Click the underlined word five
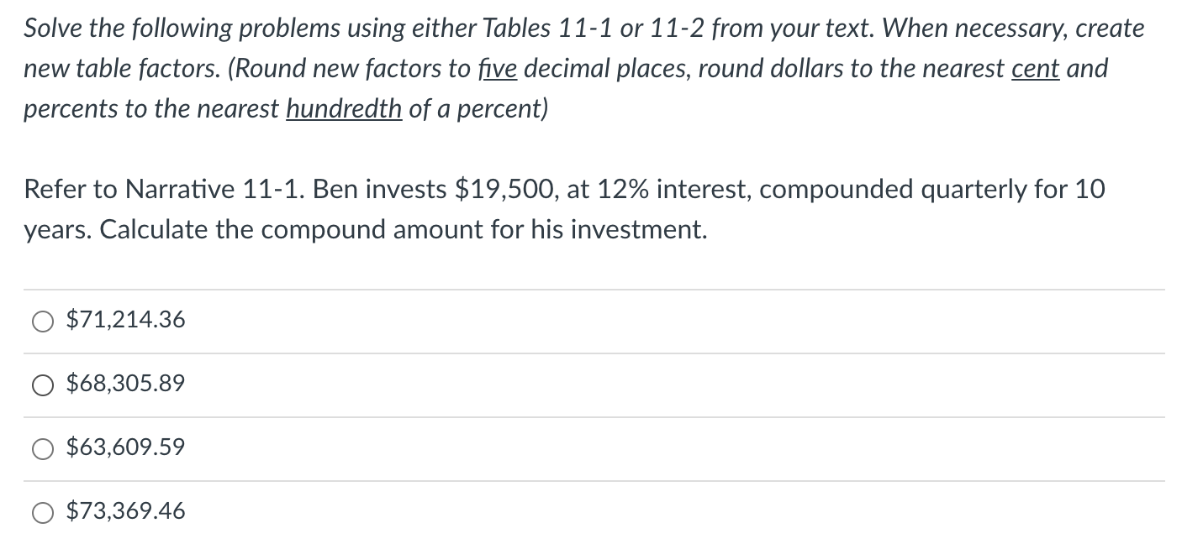Image resolution: width=1182 pixels, height=544 pixels. 499,68
